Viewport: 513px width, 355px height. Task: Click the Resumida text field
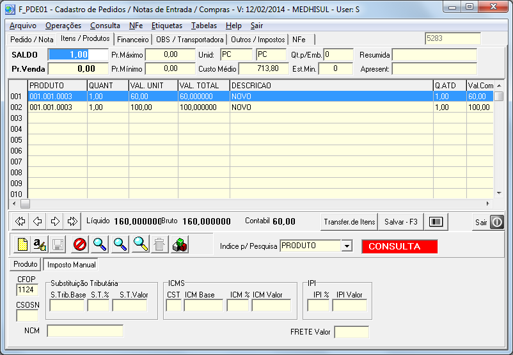pos(434,54)
